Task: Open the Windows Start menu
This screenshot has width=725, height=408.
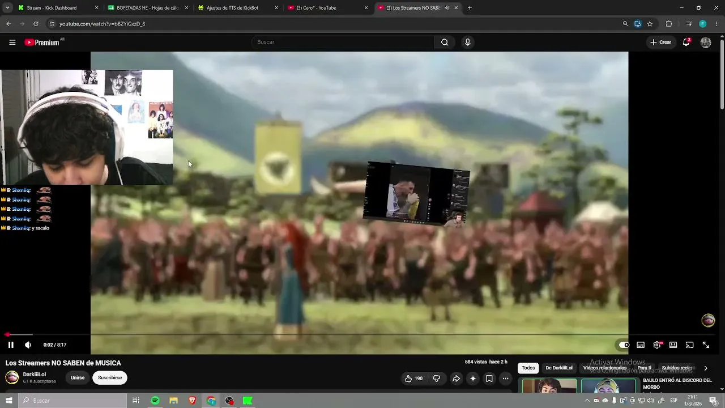Action: tap(8, 401)
